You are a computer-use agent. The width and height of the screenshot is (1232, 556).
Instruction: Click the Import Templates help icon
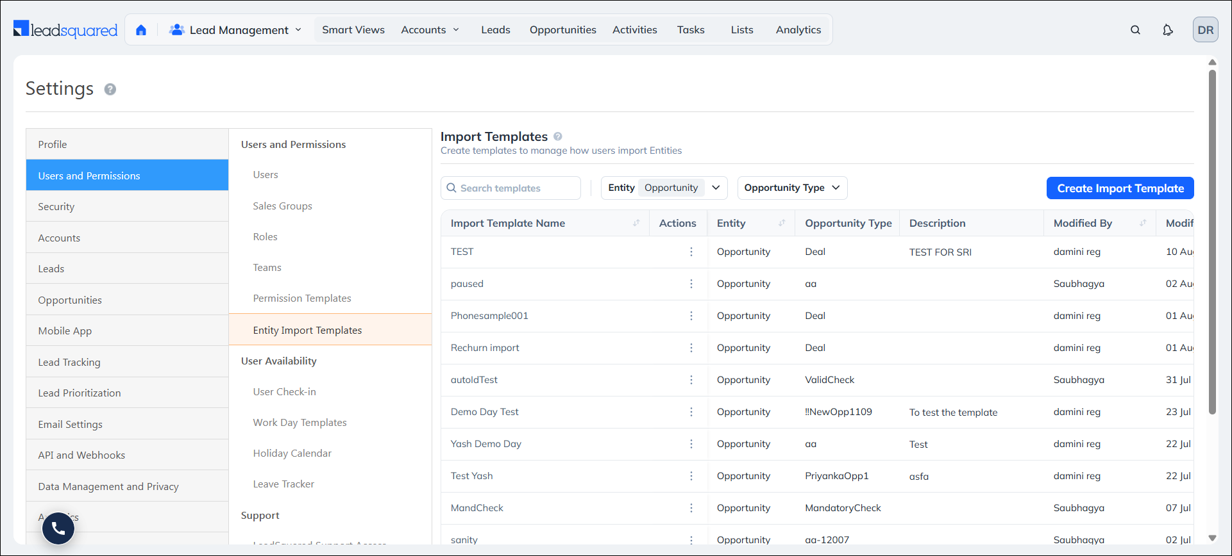click(558, 136)
